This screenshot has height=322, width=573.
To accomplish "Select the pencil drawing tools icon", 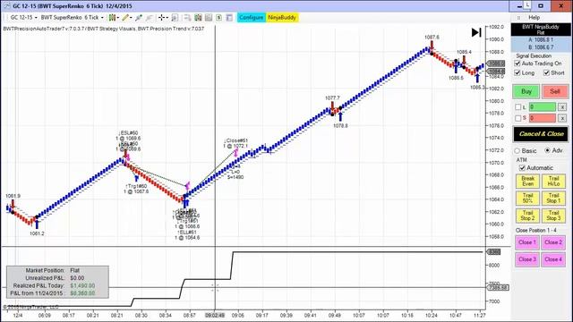I will click(x=125, y=18).
